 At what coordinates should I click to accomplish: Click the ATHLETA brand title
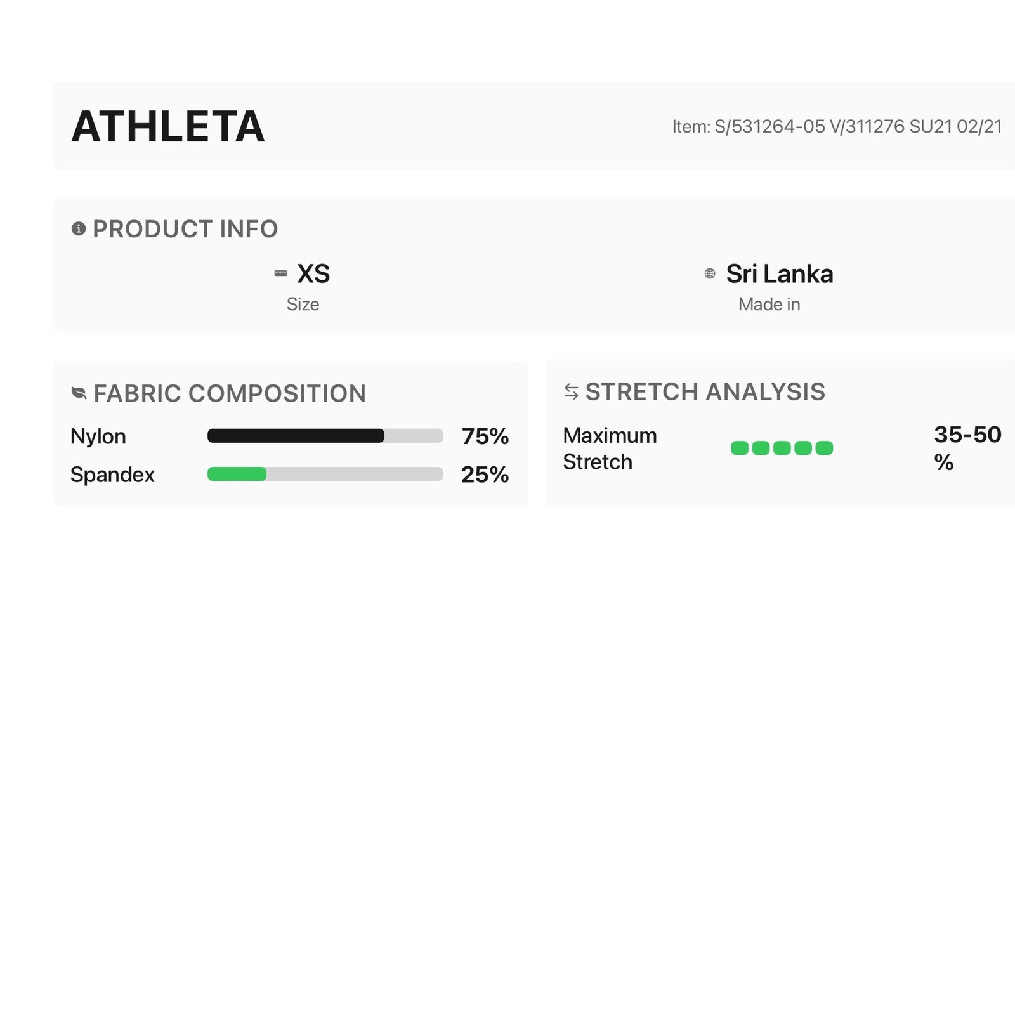click(x=167, y=126)
